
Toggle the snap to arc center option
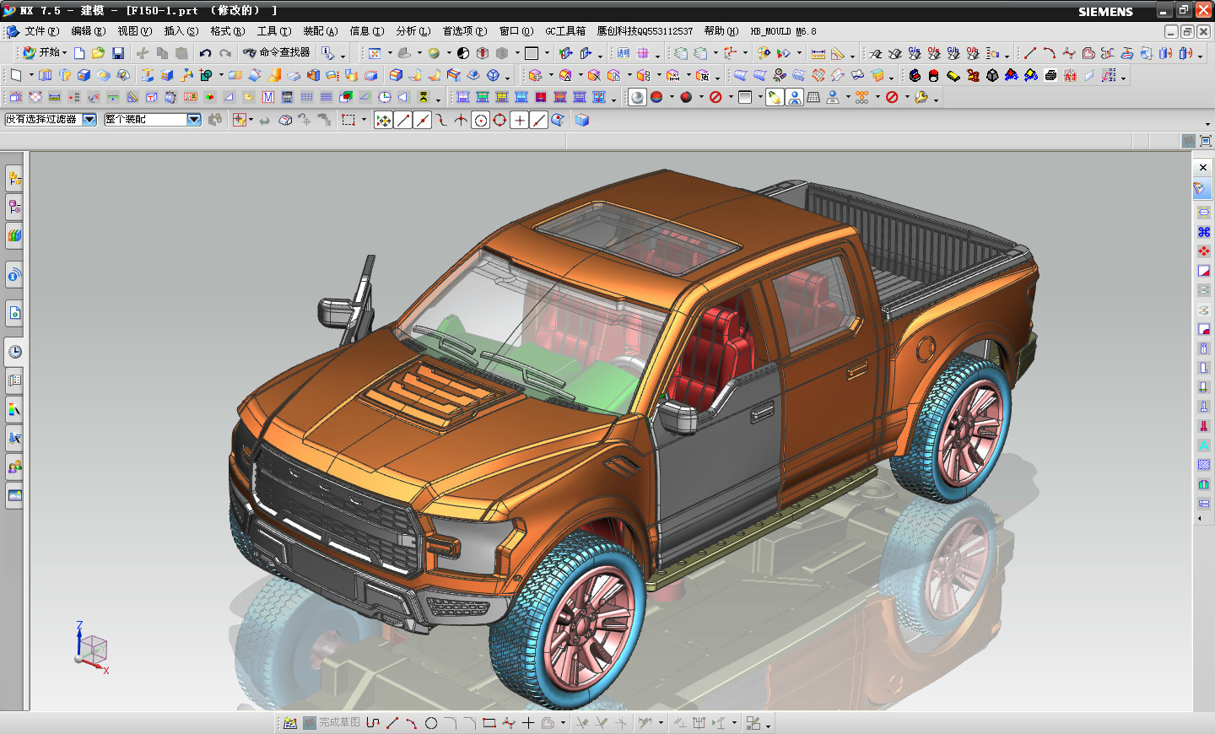click(480, 120)
